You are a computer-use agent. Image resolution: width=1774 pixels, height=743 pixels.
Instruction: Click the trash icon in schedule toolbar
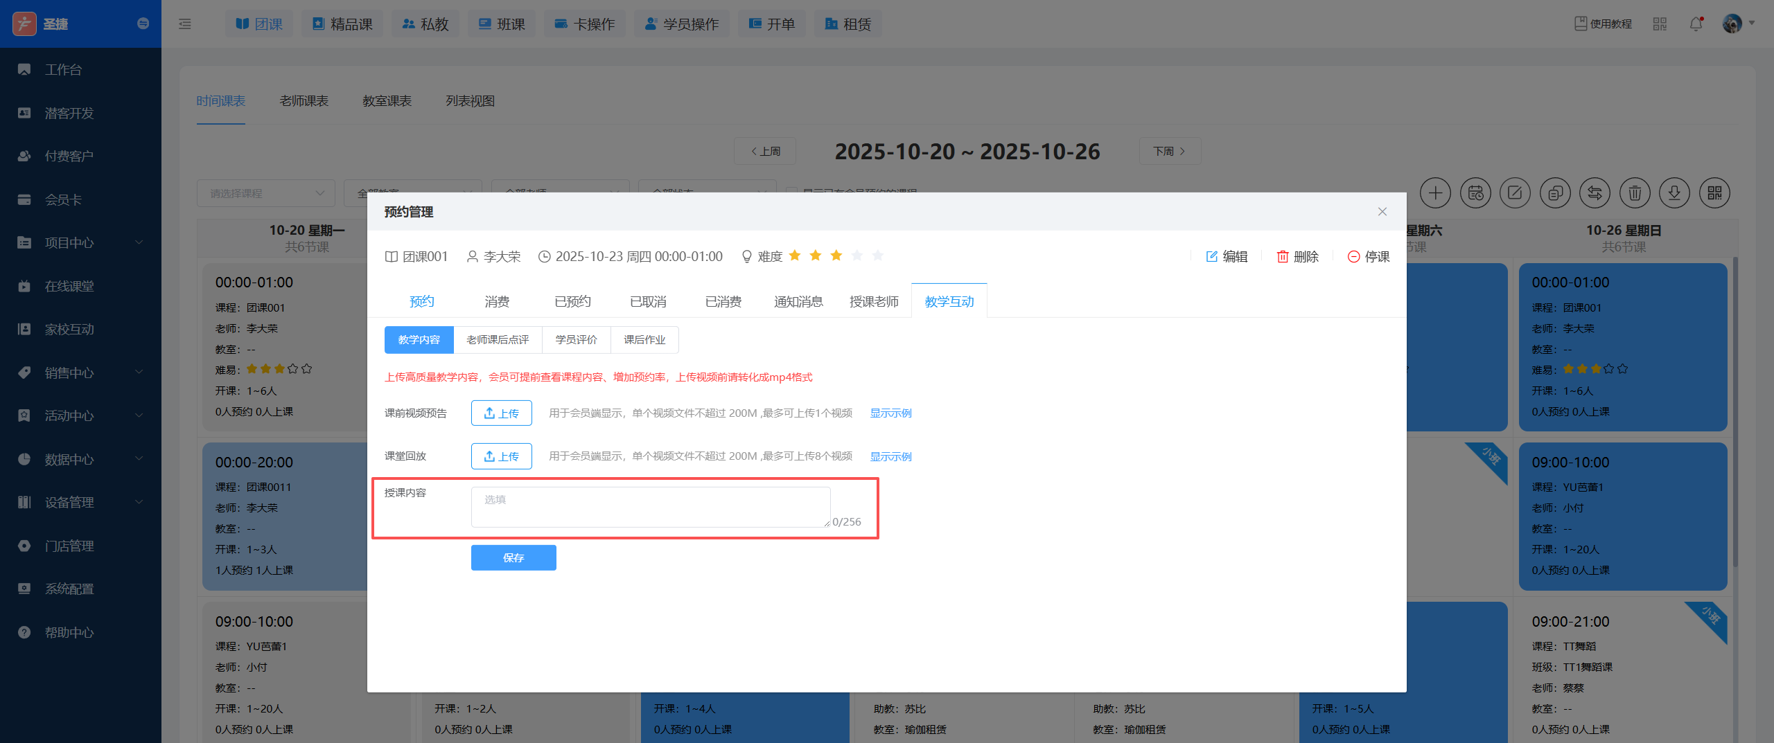[x=1634, y=193]
